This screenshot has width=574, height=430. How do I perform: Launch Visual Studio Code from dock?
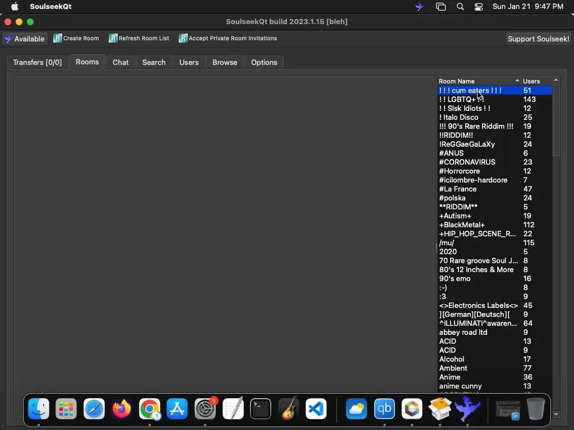pyautogui.click(x=316, y=408)
